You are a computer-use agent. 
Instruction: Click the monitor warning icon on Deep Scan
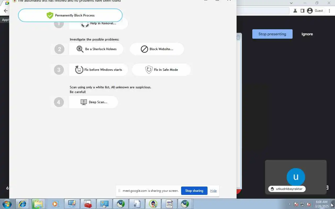pos(83,102)
